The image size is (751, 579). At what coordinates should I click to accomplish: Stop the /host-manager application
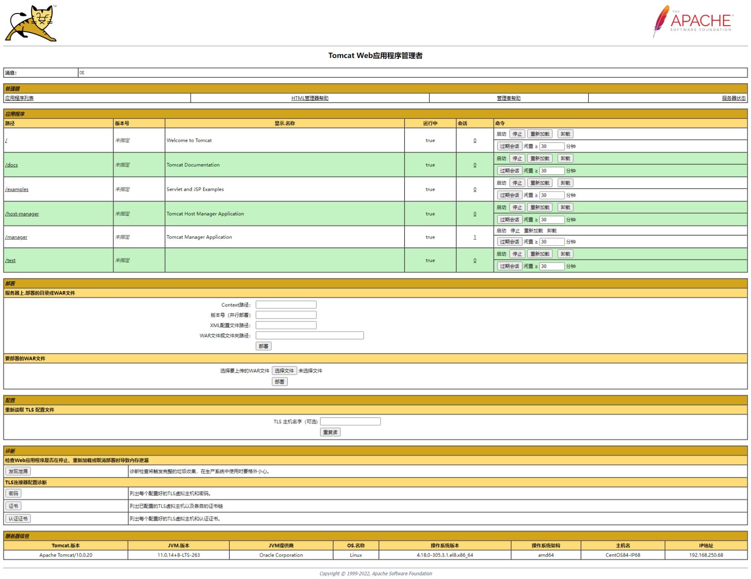pos(517,207)
